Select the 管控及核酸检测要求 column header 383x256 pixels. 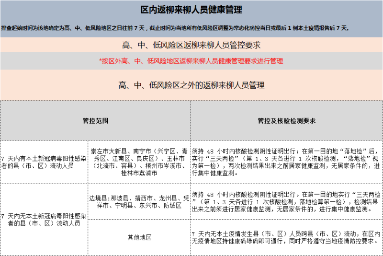pos(286,120)
